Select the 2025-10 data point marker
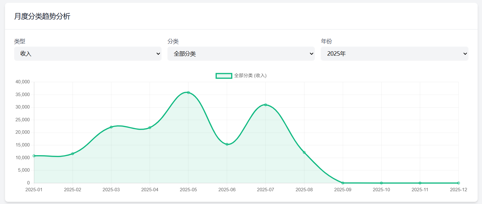Screen dimensions: 482x204 coord(381,183)
